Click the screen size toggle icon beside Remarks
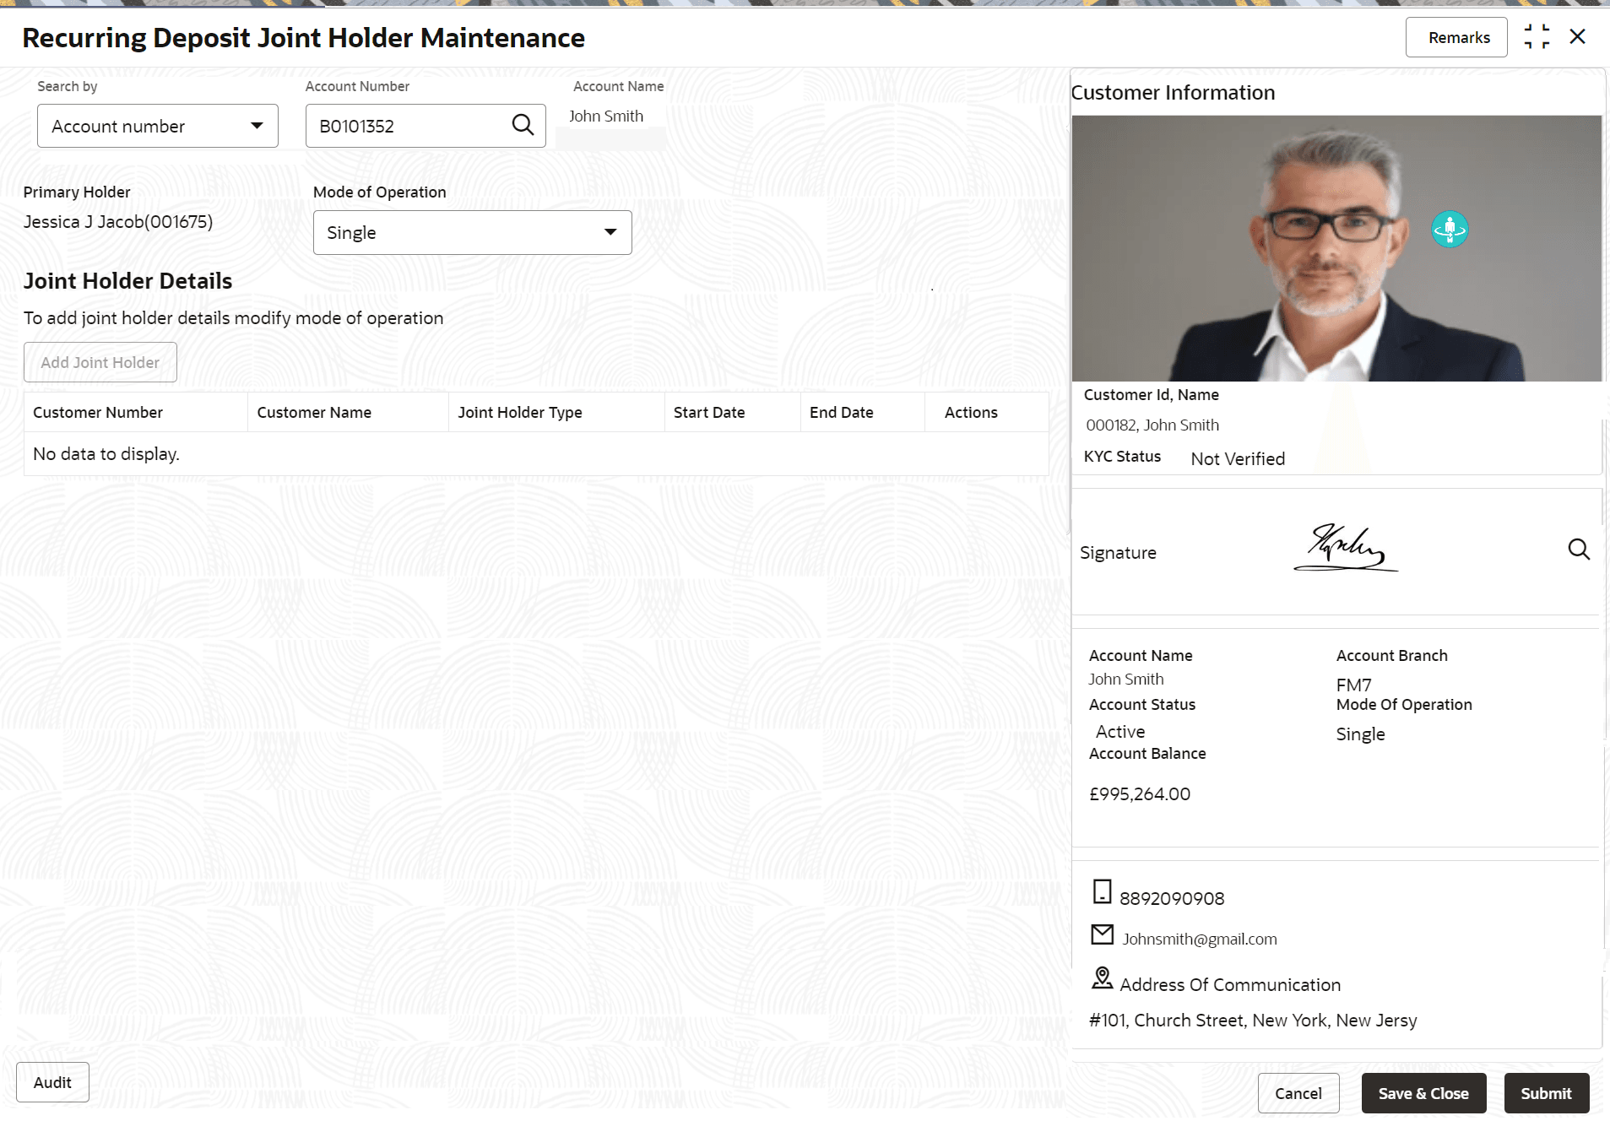1610x1121 pixels. tap(1537, 37)
